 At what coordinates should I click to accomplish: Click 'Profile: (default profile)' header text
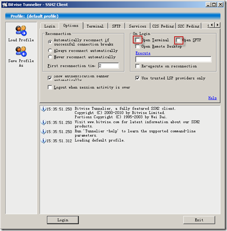(x=34, y=16)
